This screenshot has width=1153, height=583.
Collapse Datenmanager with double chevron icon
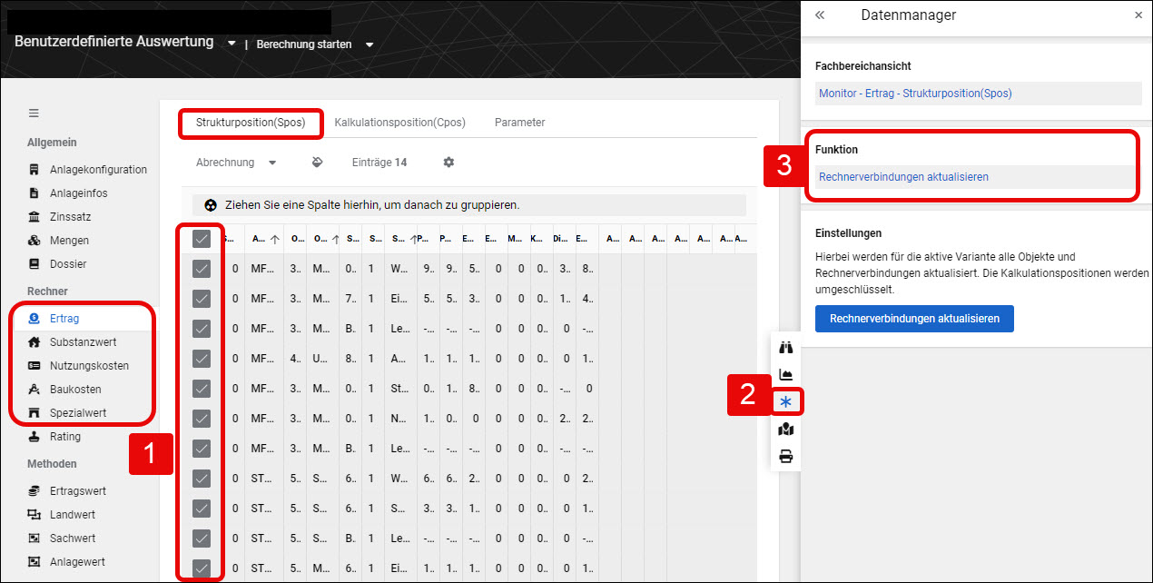820,15
